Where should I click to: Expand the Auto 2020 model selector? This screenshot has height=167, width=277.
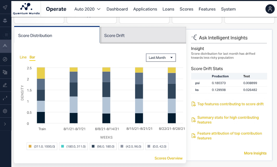87,9
